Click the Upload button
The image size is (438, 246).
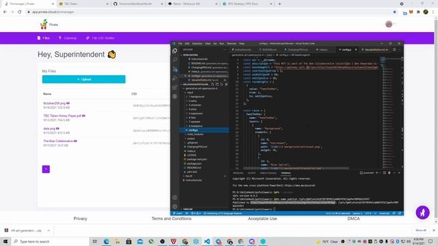(x=83, y=79)
